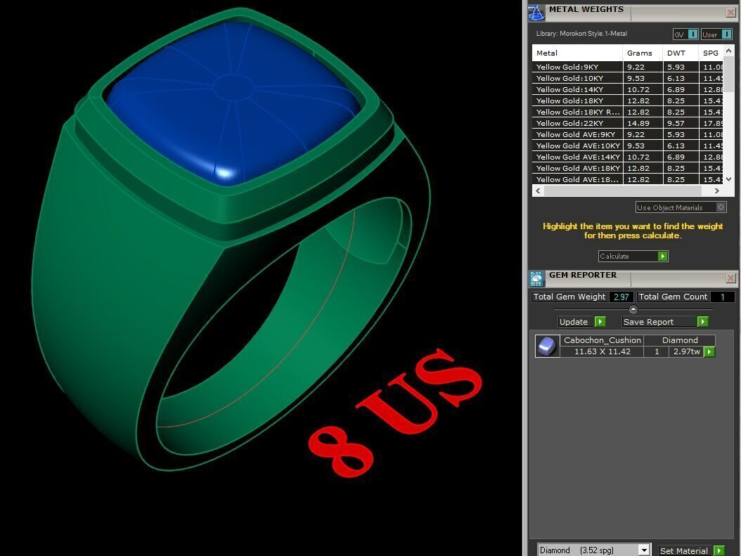741x556 pixels.
Task: Select the Yellow Gold:14KY row
Action: [628, 89]
